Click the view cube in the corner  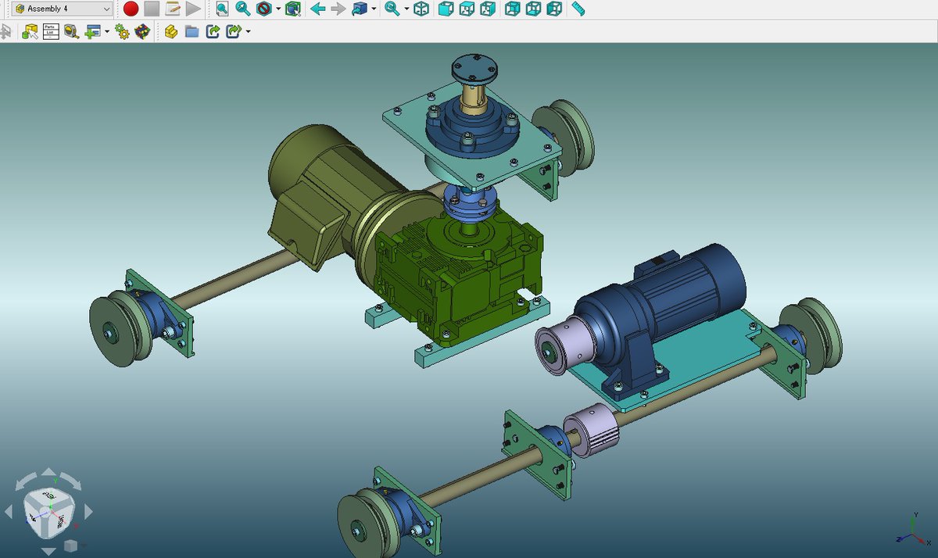pos(48,512)
